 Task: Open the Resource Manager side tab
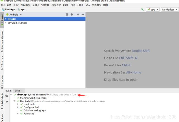click(x=2, y=41)
